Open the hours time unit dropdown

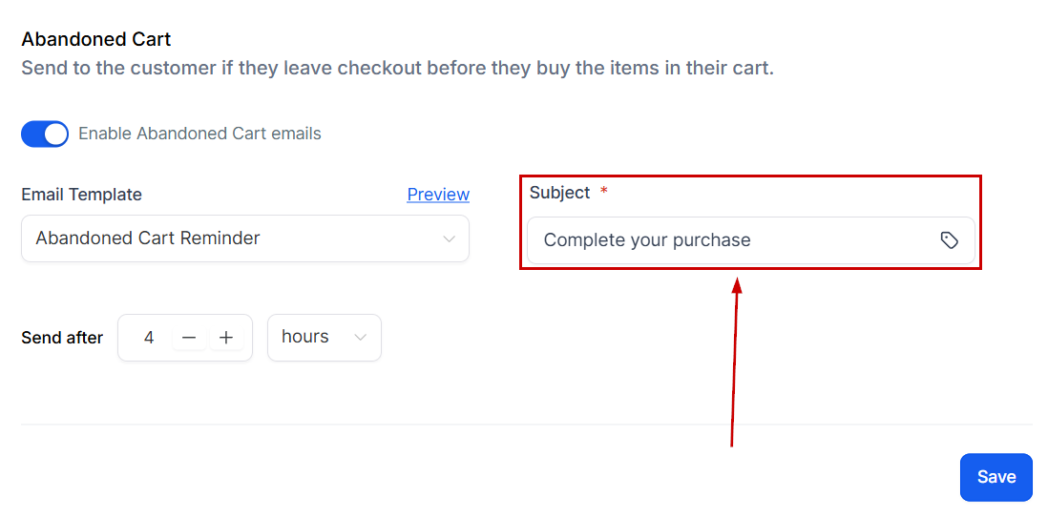(324, 338)
